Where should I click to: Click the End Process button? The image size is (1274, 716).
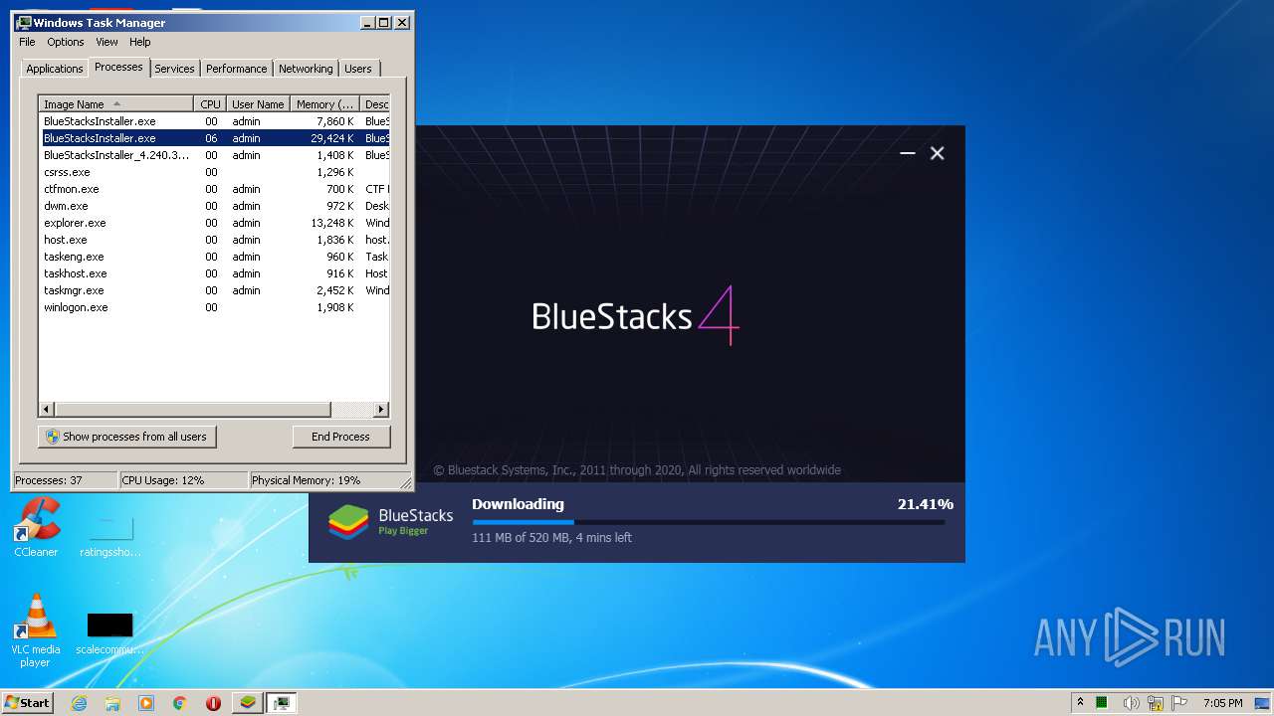coord(341,437)
